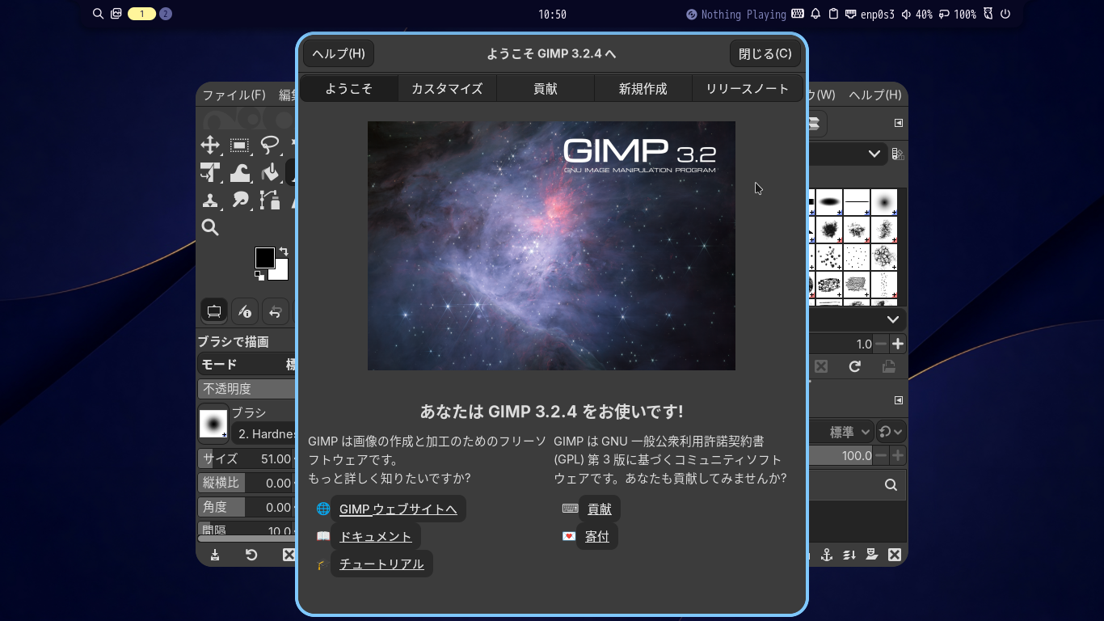Click the 寄付 donate link
This screenshot has height=621, width=1104.
[597, 536]
